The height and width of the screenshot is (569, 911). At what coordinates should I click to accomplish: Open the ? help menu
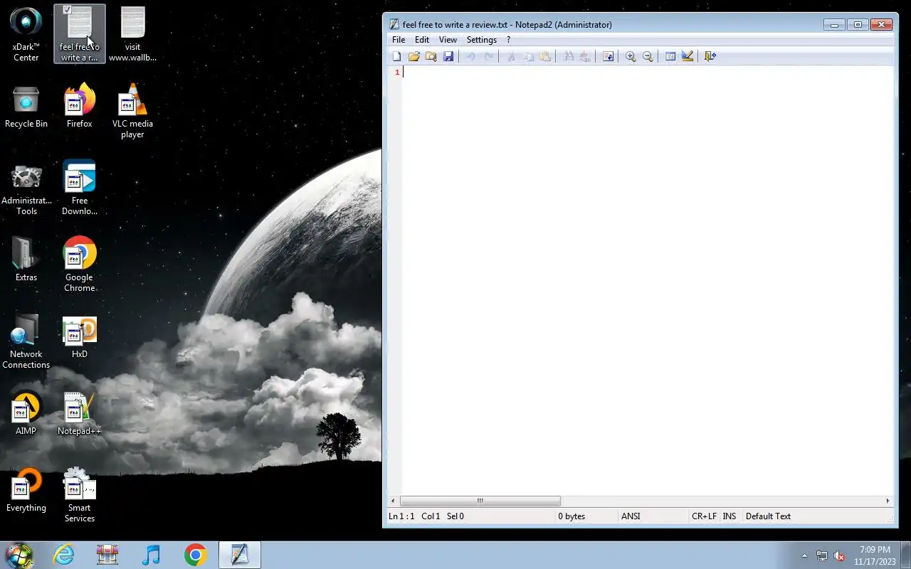508,40
